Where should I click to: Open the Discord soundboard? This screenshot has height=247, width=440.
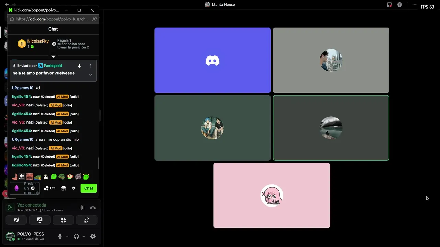click(87, 220)
